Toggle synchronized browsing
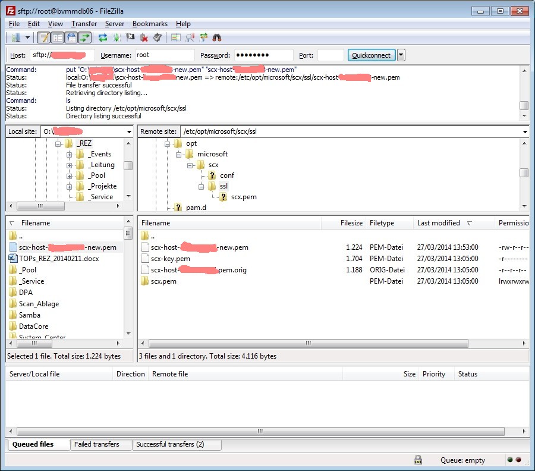The width and height of the screenshot is (535, 471). (x=203, y=37)
